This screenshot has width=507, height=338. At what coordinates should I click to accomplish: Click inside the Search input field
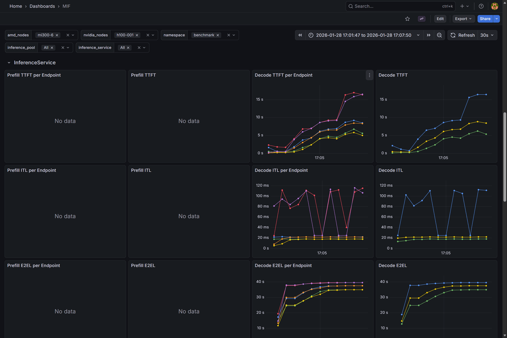[x=392, y=6]
